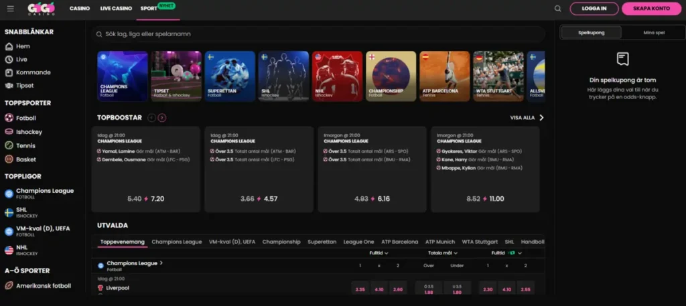The image size is (686, 306).
Task: Click the Under 3.5 odds 1.80
Action: [457, 289]
